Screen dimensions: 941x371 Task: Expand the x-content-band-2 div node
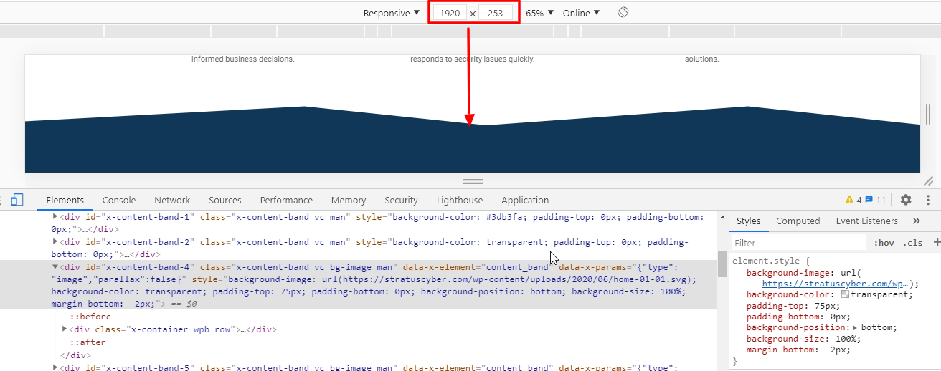56,242
